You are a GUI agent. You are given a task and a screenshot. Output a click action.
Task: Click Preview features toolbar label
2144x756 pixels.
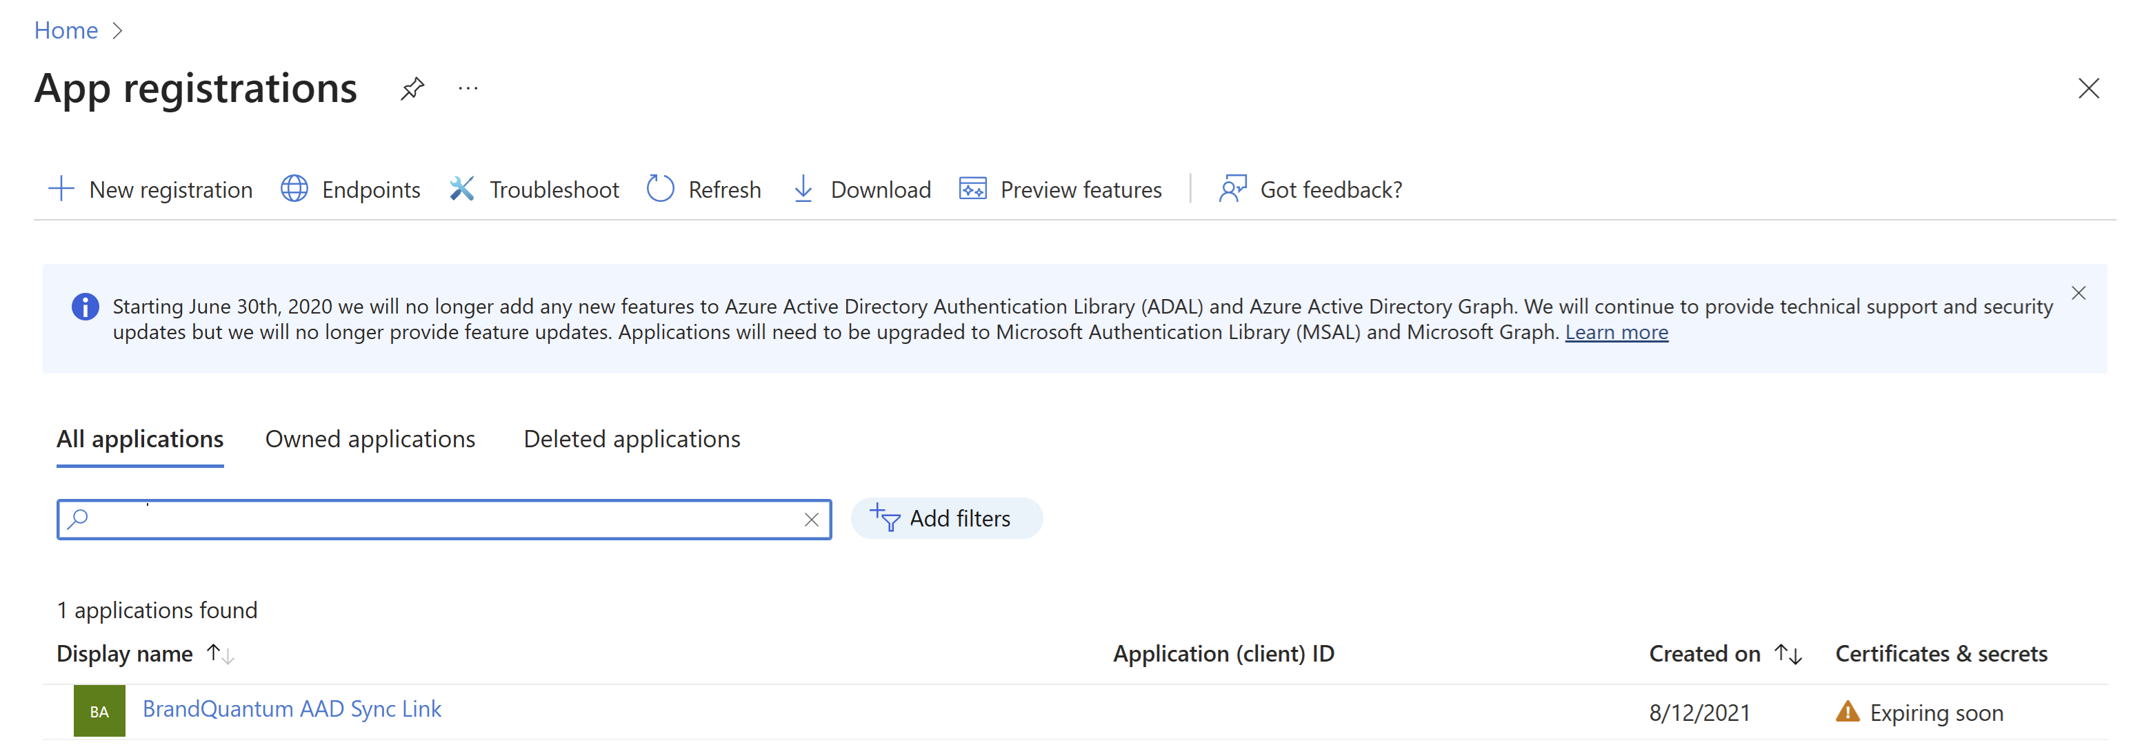click(x=1081, y=190)
